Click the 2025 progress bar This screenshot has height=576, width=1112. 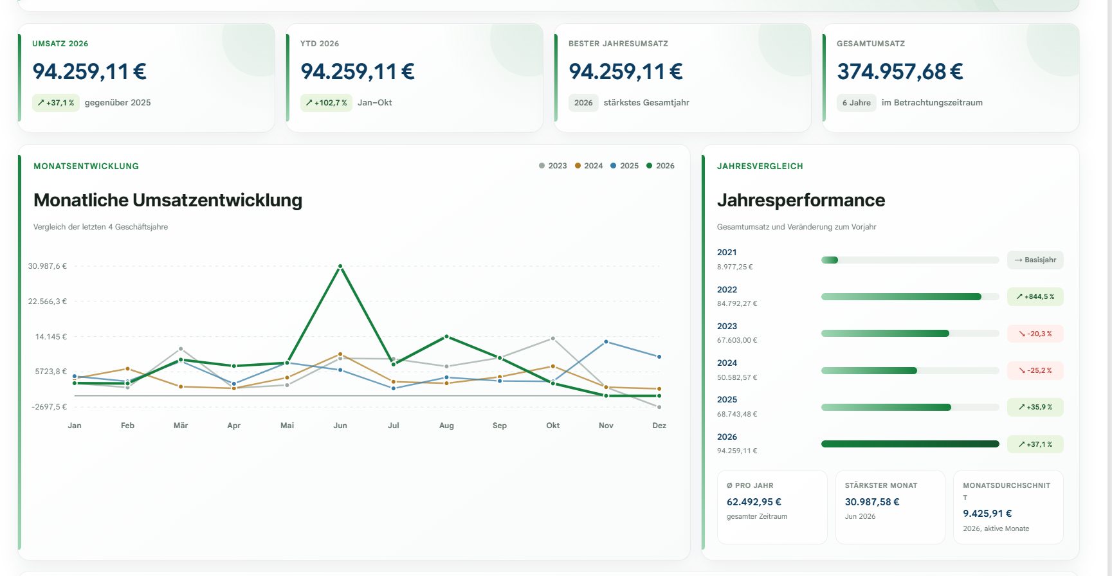pos(910,407)
